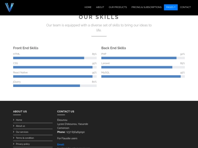Screen dimensions: 198x148
Task: Click the MySQL skill label
Action: 105,72
